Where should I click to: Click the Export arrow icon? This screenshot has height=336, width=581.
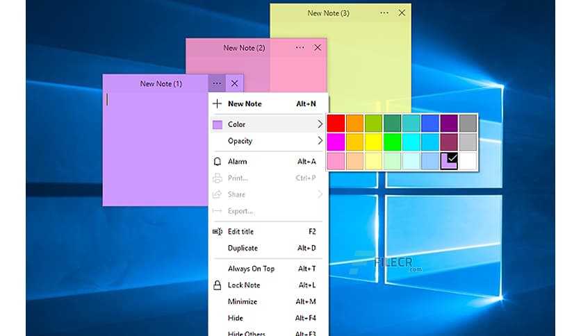pos(217,211)
